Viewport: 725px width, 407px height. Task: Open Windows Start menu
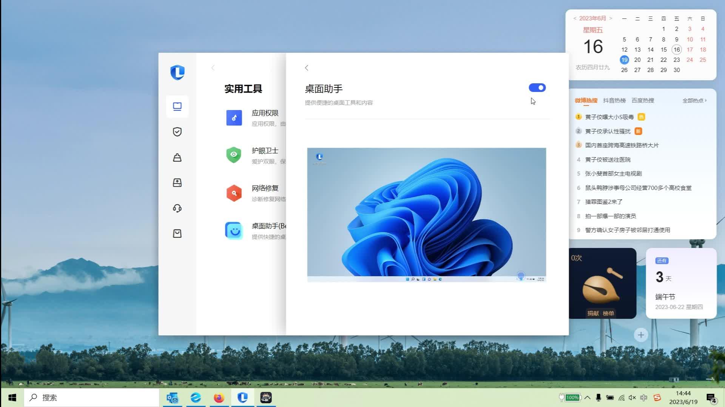click(12, 398)
